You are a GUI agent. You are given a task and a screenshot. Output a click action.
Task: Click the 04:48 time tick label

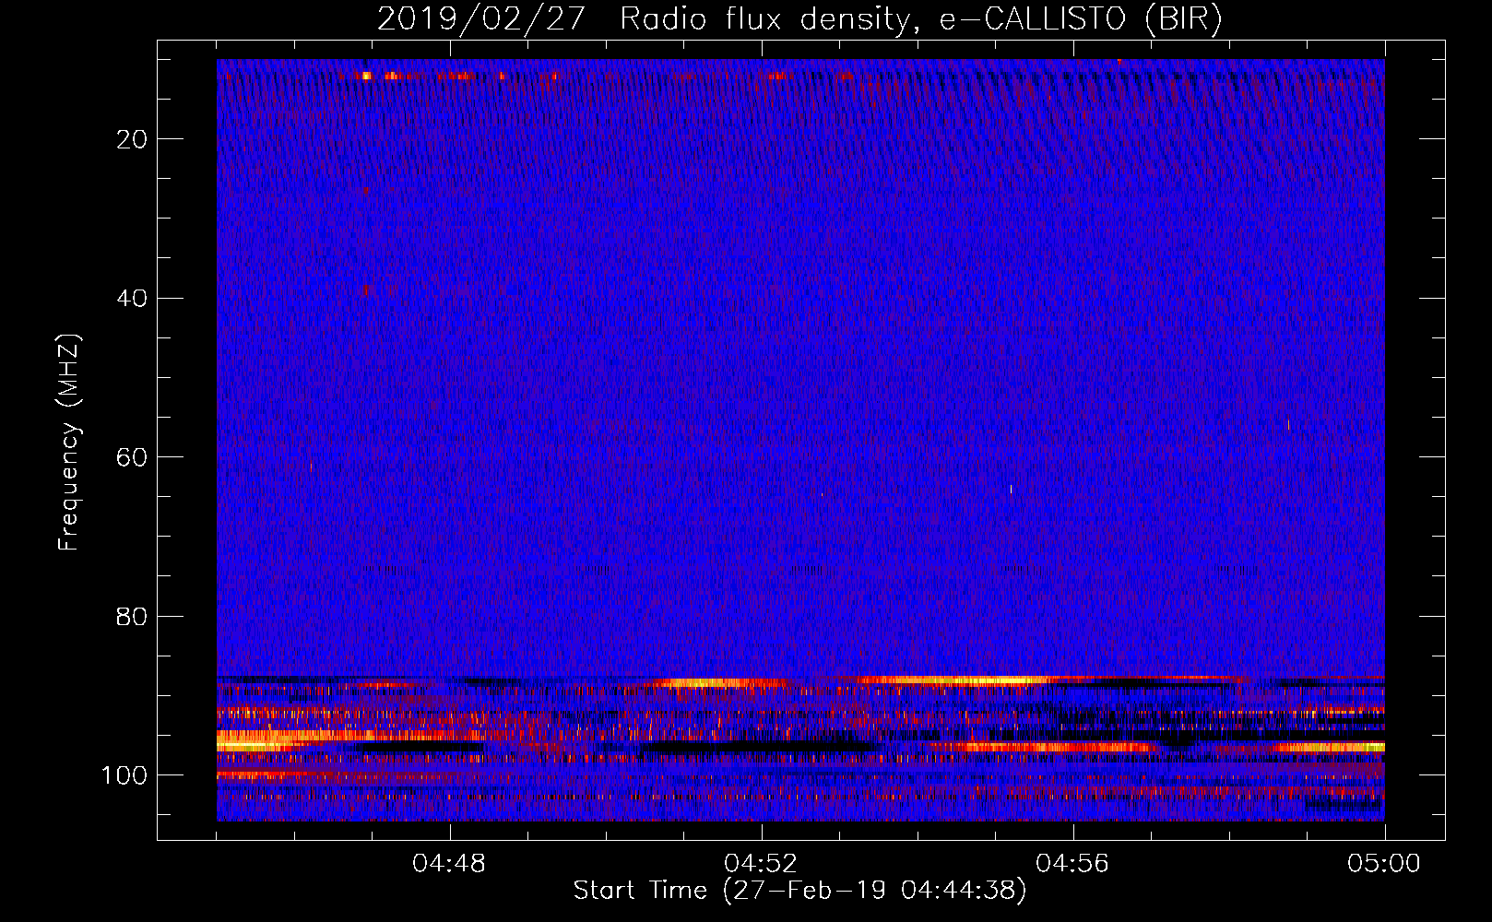click(449, 864)
